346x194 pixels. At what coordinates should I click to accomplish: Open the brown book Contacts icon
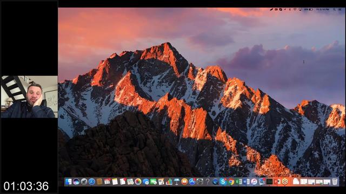(x=99, y=182)
